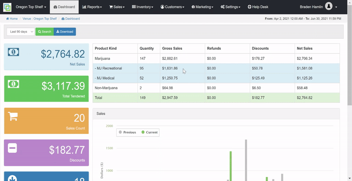Image resolution: width=352 pixels, height=181 pixels.
Task: Click Braden Hamlin user avatar icon
Action: tap(329, 6)
